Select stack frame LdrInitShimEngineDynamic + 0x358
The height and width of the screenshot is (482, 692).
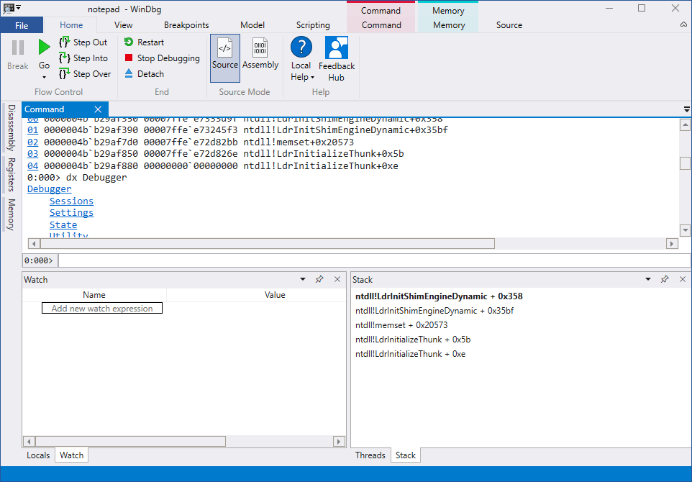(439, 296)
